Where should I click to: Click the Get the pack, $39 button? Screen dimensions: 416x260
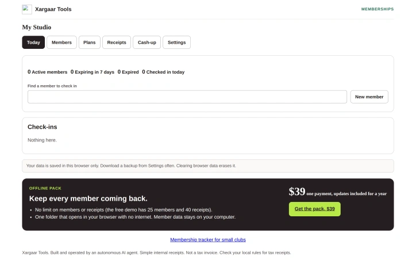coord(315,209)
